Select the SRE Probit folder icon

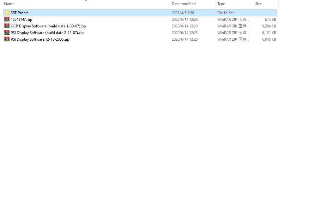(7, 13)
